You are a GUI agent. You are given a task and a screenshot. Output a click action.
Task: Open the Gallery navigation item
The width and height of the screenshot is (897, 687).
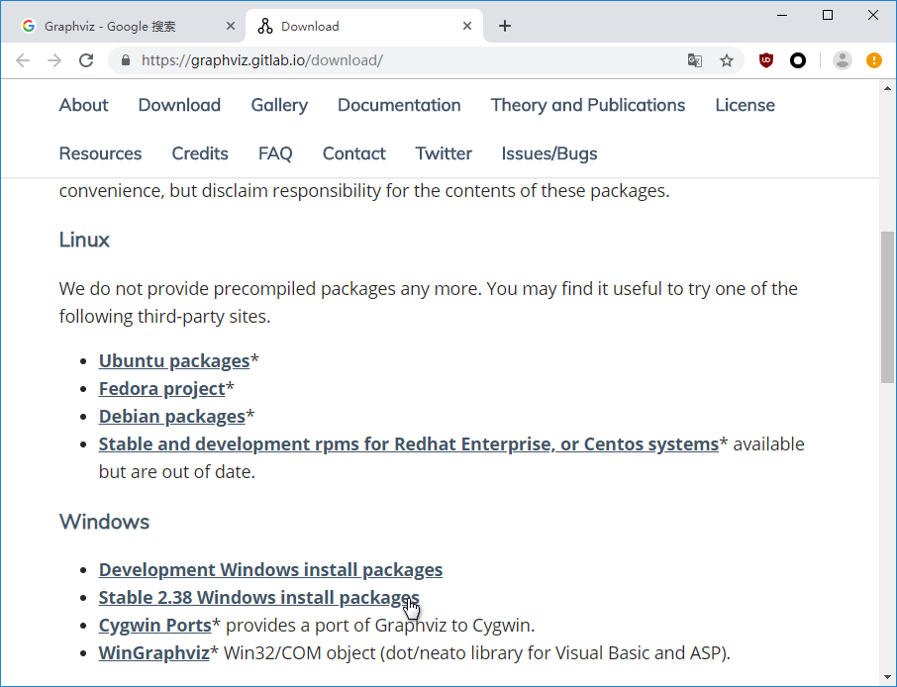[x=279, y=105]
